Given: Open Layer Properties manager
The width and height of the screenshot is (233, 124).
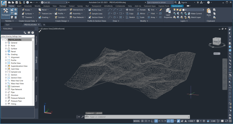Looking at the screenshot, I should pos(168,13).
